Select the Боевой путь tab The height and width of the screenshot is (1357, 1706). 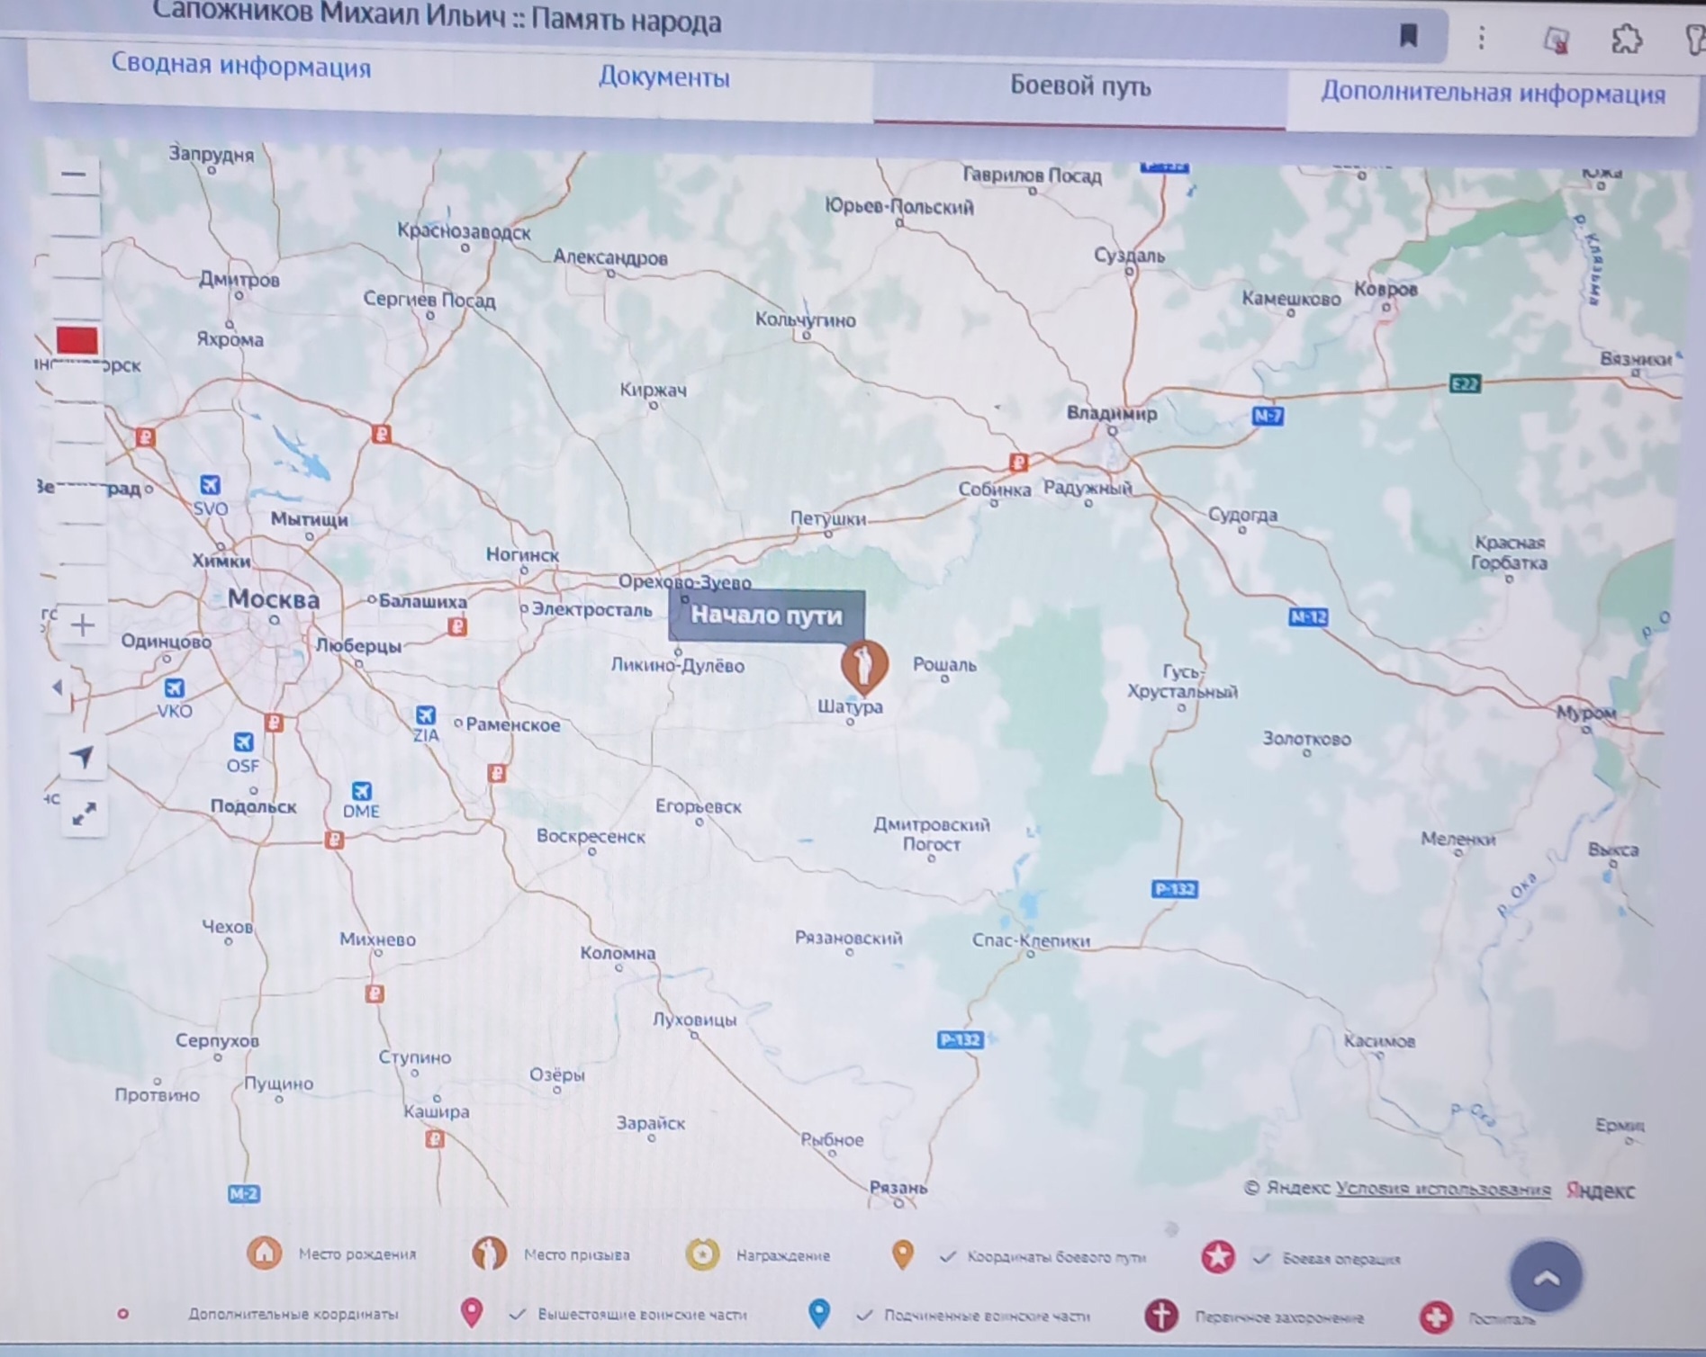[1080, 86]
